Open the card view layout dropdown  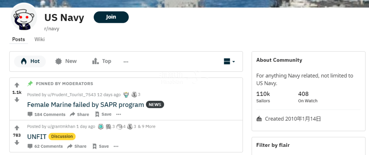click(229, 62)
